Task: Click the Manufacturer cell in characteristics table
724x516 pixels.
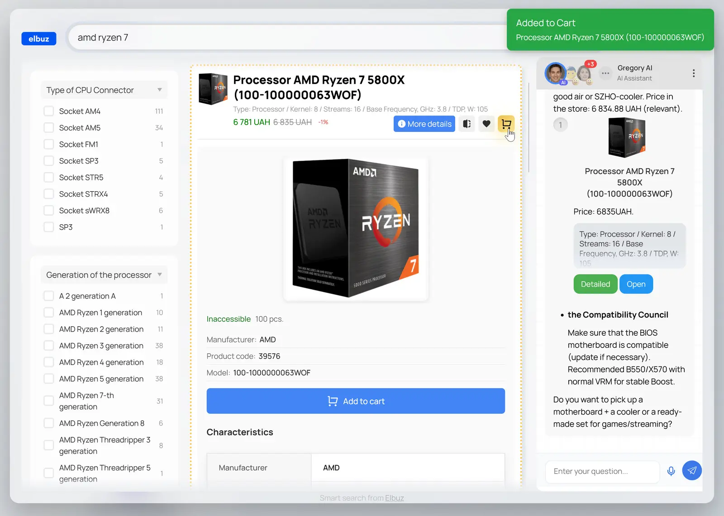Action: 259,468
